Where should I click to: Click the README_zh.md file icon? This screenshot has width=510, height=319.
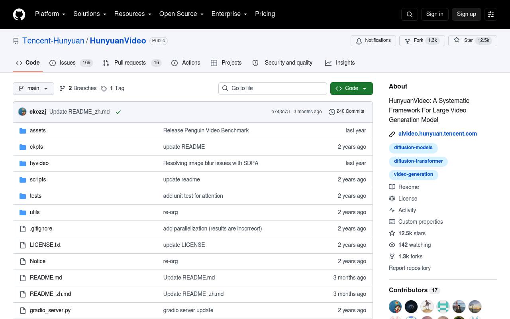(23, 294)
